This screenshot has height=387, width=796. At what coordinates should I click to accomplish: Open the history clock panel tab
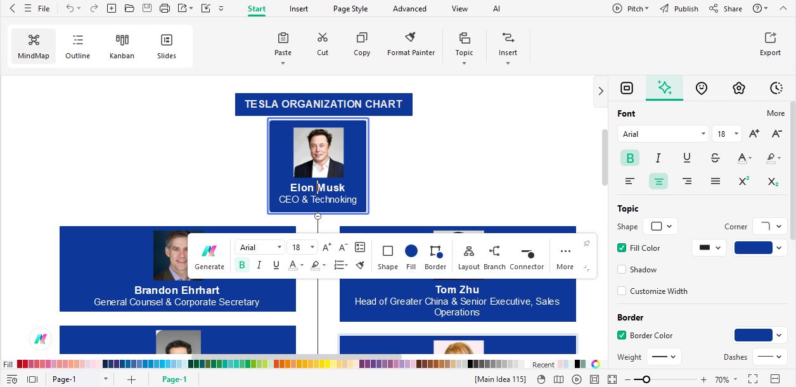click(x=776, y=88)
